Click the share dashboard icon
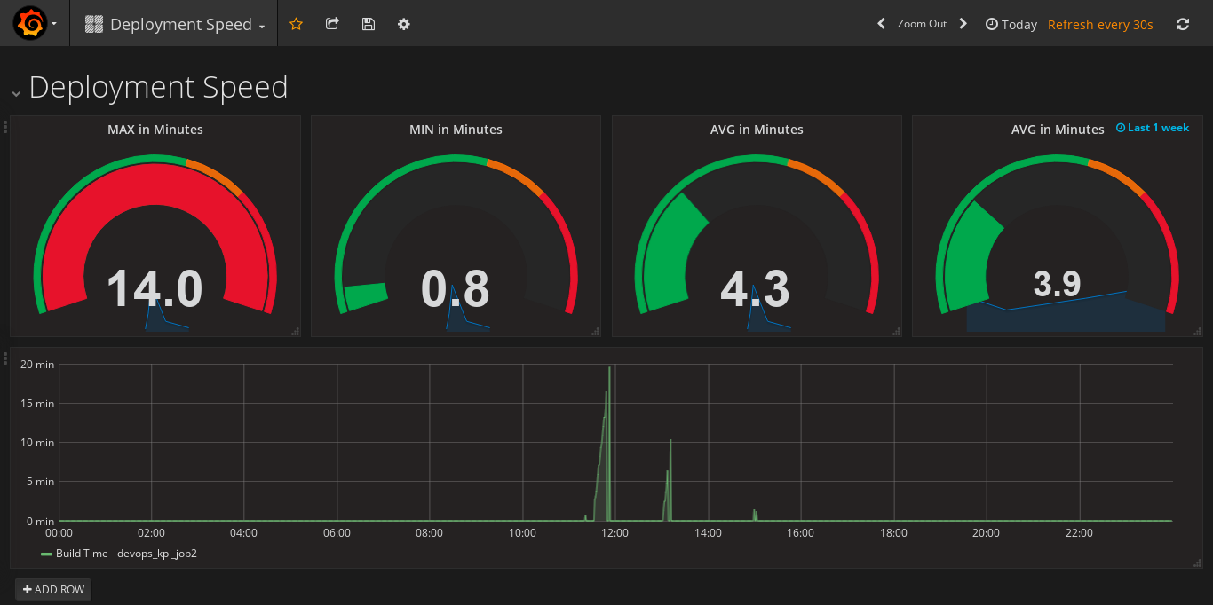The image size is (1213, 605). click(x=332, y=24)
